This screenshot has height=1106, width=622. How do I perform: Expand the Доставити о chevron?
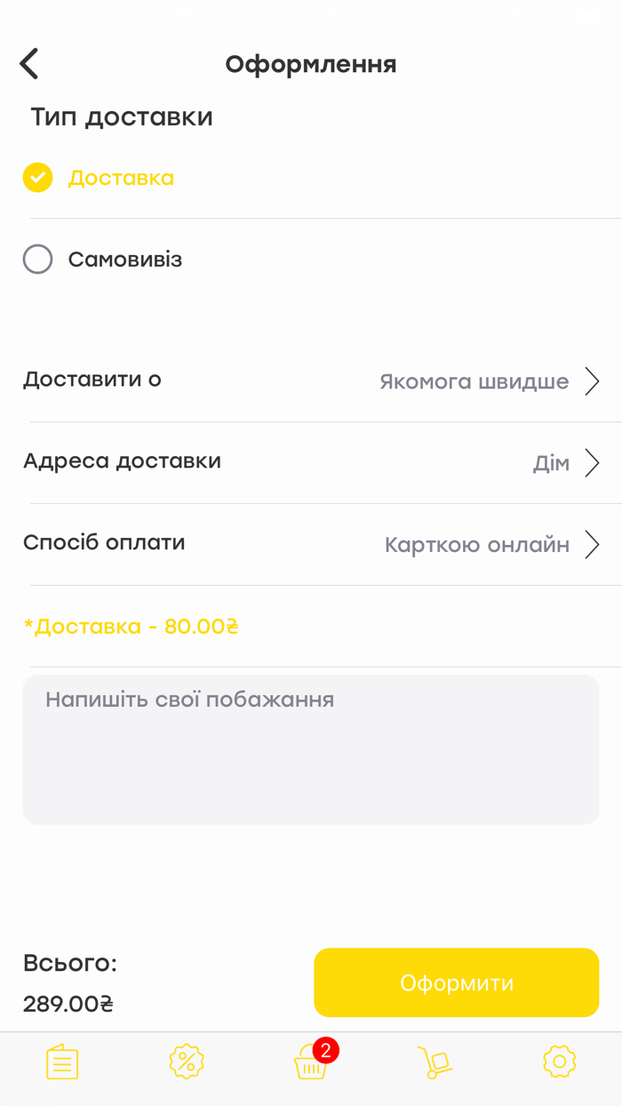coord(593,381)
